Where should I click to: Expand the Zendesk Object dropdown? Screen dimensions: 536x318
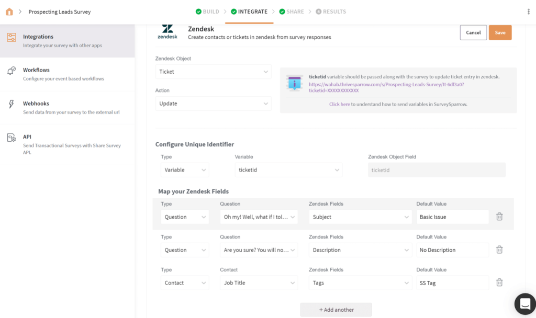(213, 72)
